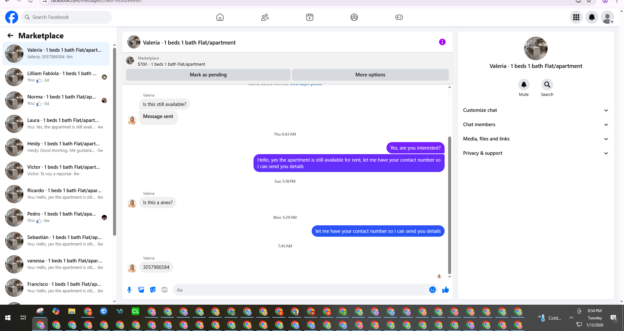Screen dimensions: 624x331
Task: Click the 'Is this a anex?' message
Action: coord(158,203)
